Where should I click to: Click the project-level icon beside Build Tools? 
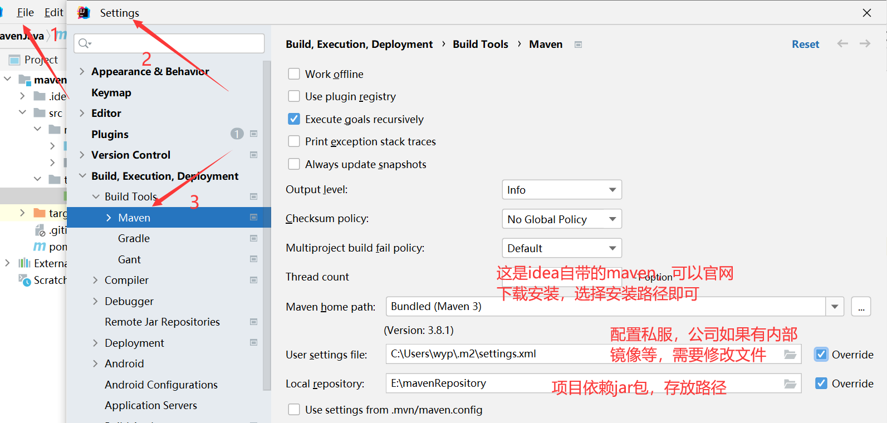coord(254,196)
